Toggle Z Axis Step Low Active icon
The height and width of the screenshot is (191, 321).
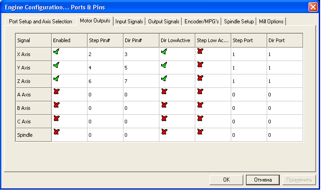tap(200, 78)
